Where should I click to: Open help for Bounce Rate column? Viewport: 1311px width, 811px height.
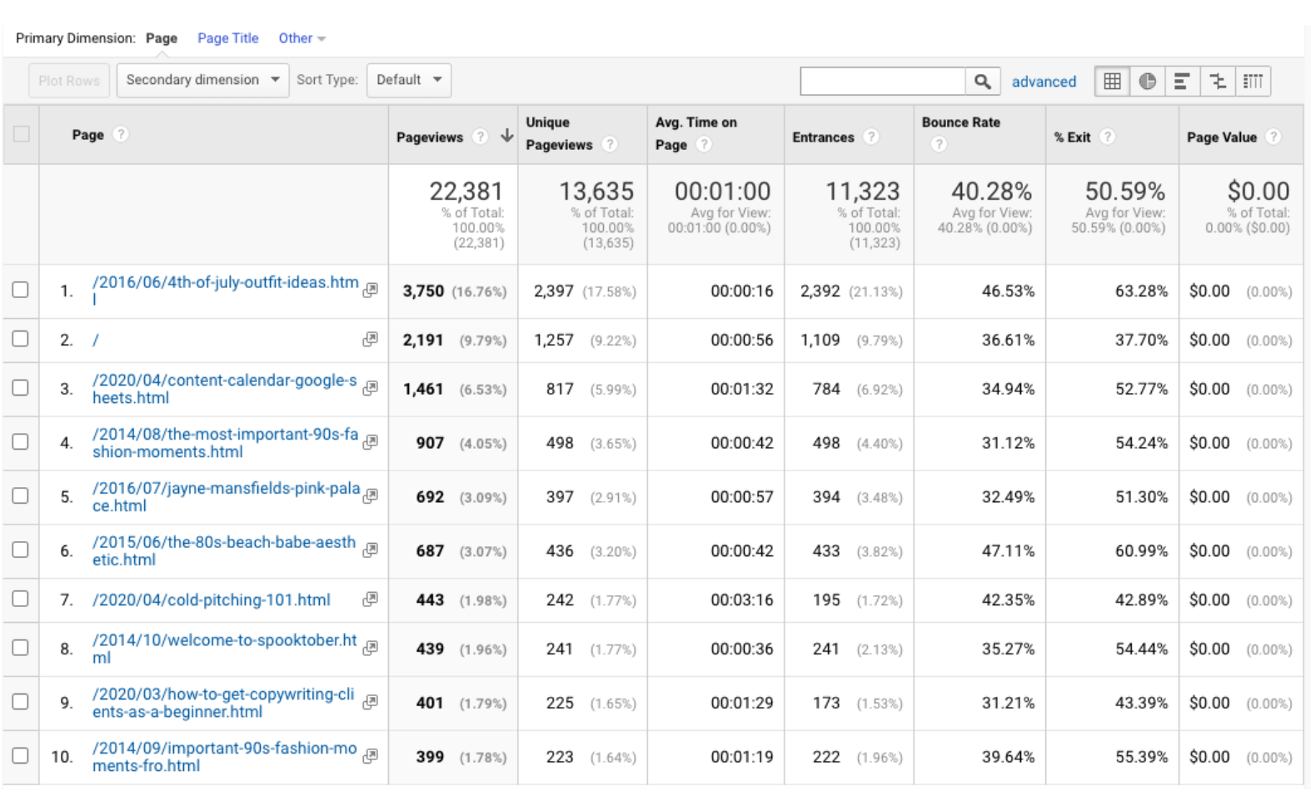pos(939,144)
